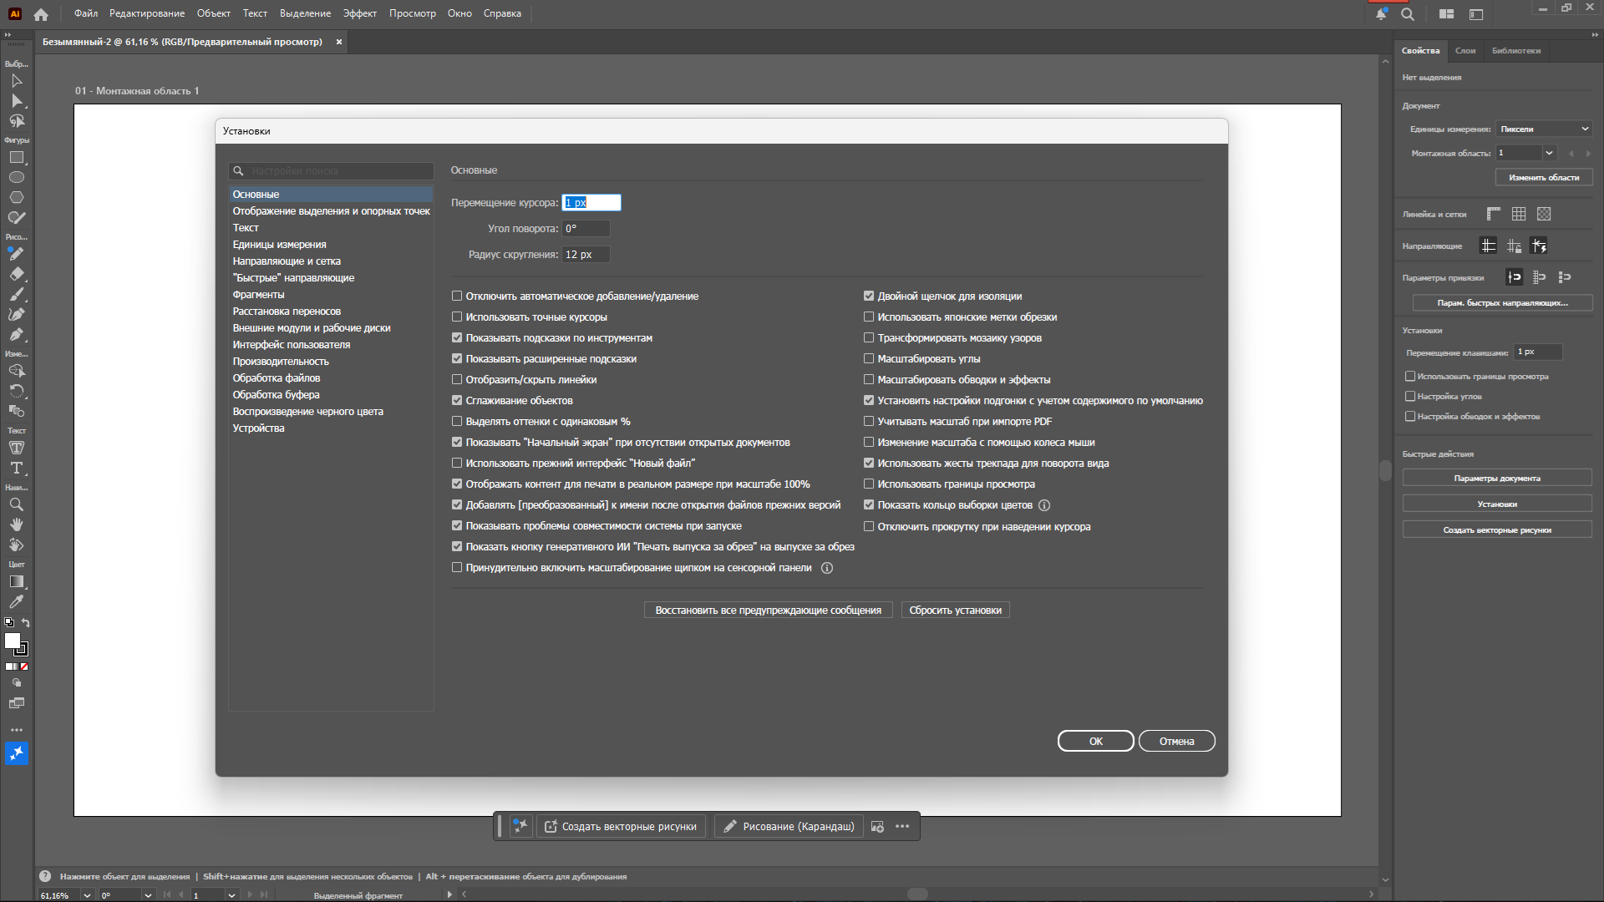Screen dimensions: 1604x902
Task: Click 'Параметры документа' quick action
Action: (1497, 479)
